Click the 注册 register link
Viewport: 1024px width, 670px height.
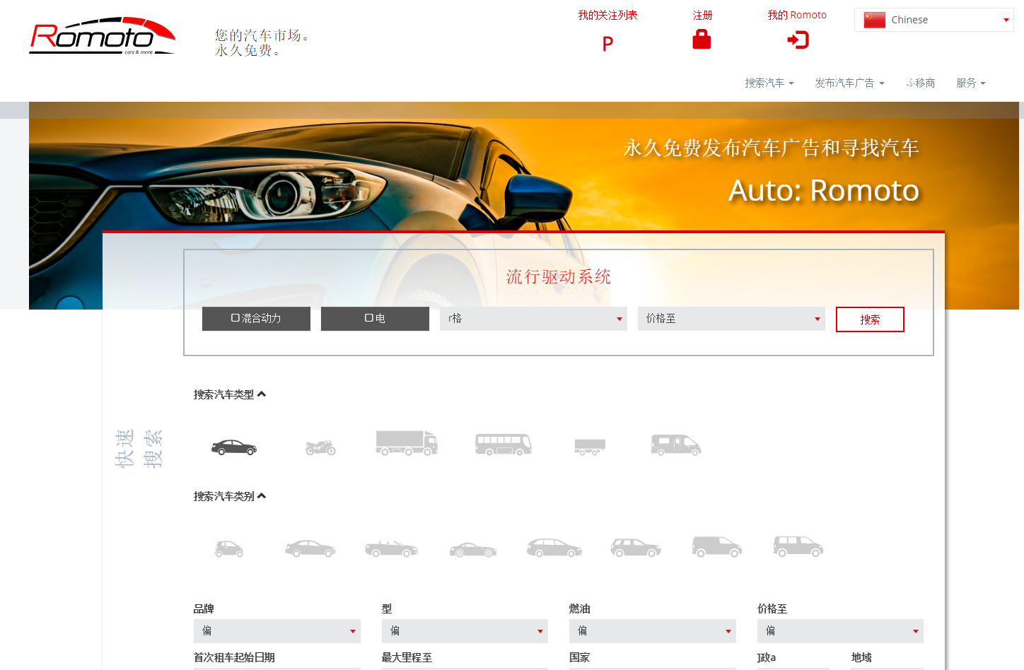point(702,15)
